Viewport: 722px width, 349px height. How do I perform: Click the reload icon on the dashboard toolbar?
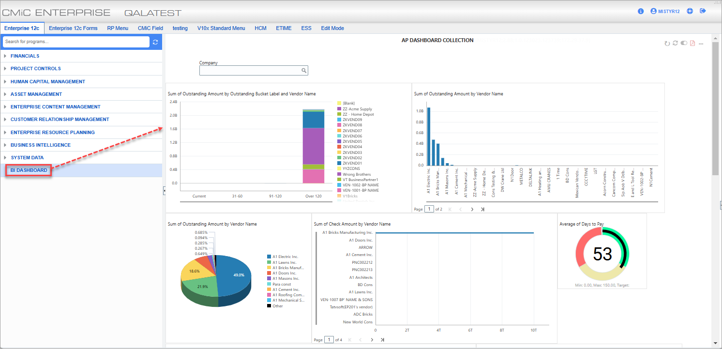667,43
